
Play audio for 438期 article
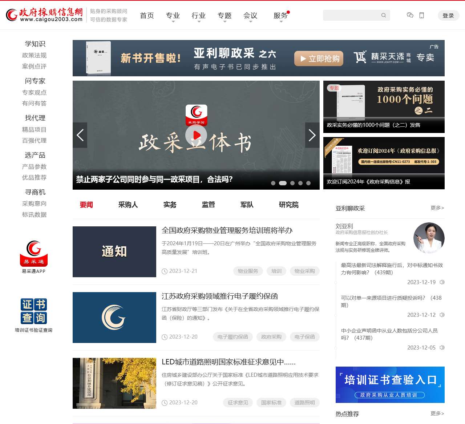(442, 315)
